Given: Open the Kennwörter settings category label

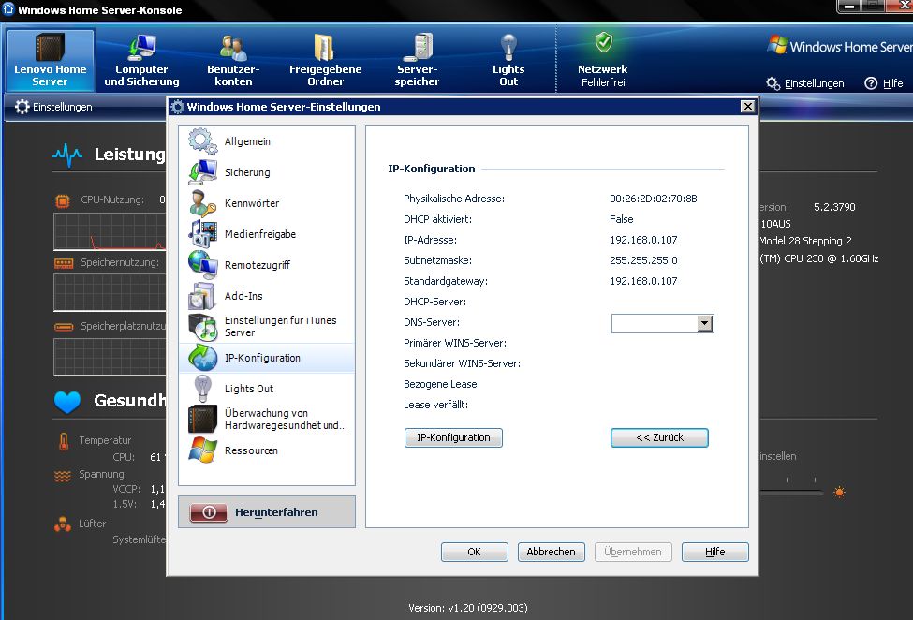Looking at the screenshot, I should 252,203.
